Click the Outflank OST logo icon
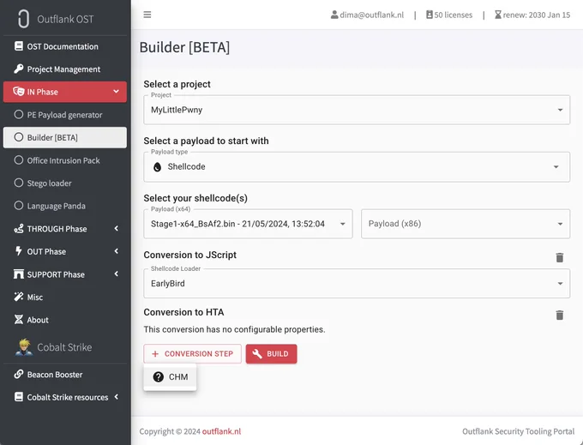The image size is (583, 445). point(23,19)
